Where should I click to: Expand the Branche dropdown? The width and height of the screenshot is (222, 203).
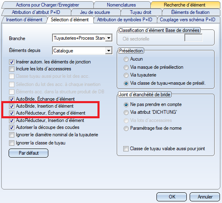(x=109, y=38)
